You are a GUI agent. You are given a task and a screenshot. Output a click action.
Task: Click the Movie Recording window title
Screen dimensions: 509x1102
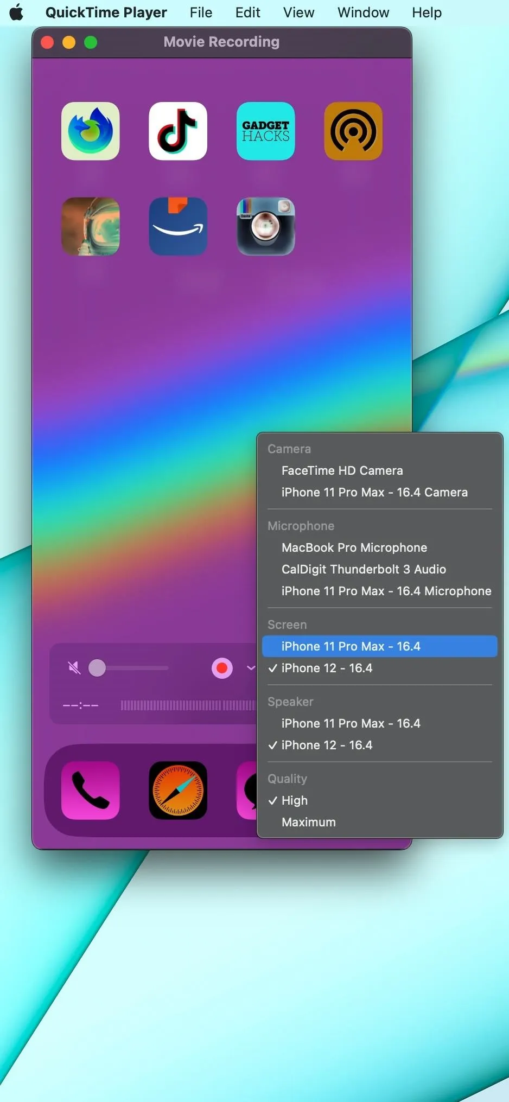(x=221, y=42)
